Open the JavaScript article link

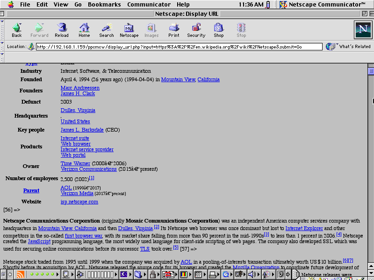pos(39,241)
